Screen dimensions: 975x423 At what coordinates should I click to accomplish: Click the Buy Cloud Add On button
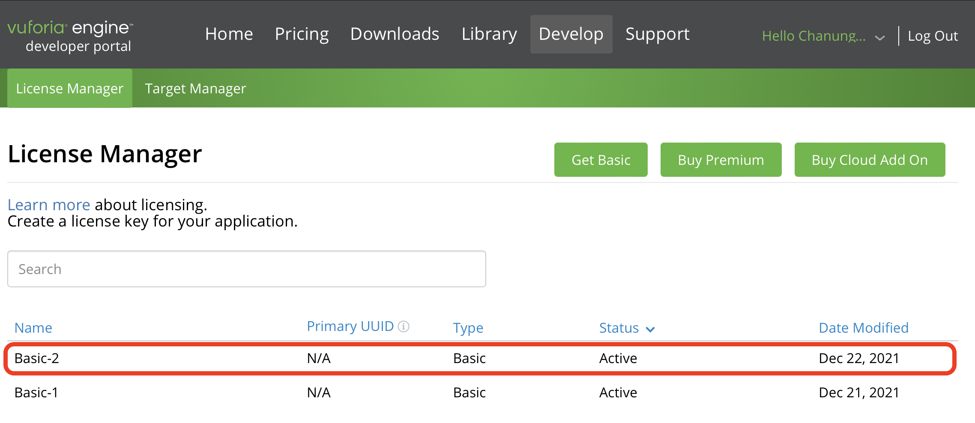click(x=870, y=160)
